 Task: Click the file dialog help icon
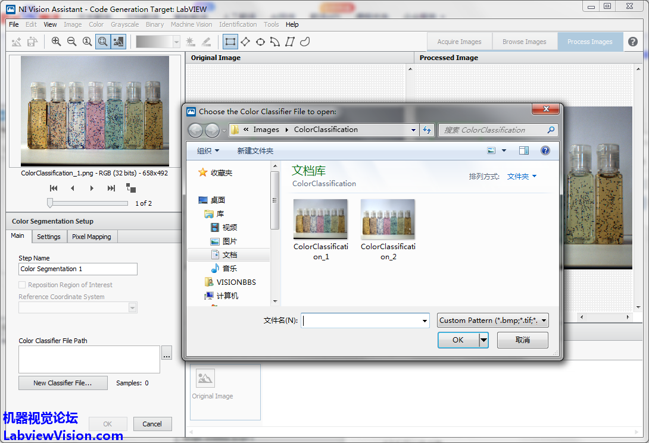(x=545, y=151)
